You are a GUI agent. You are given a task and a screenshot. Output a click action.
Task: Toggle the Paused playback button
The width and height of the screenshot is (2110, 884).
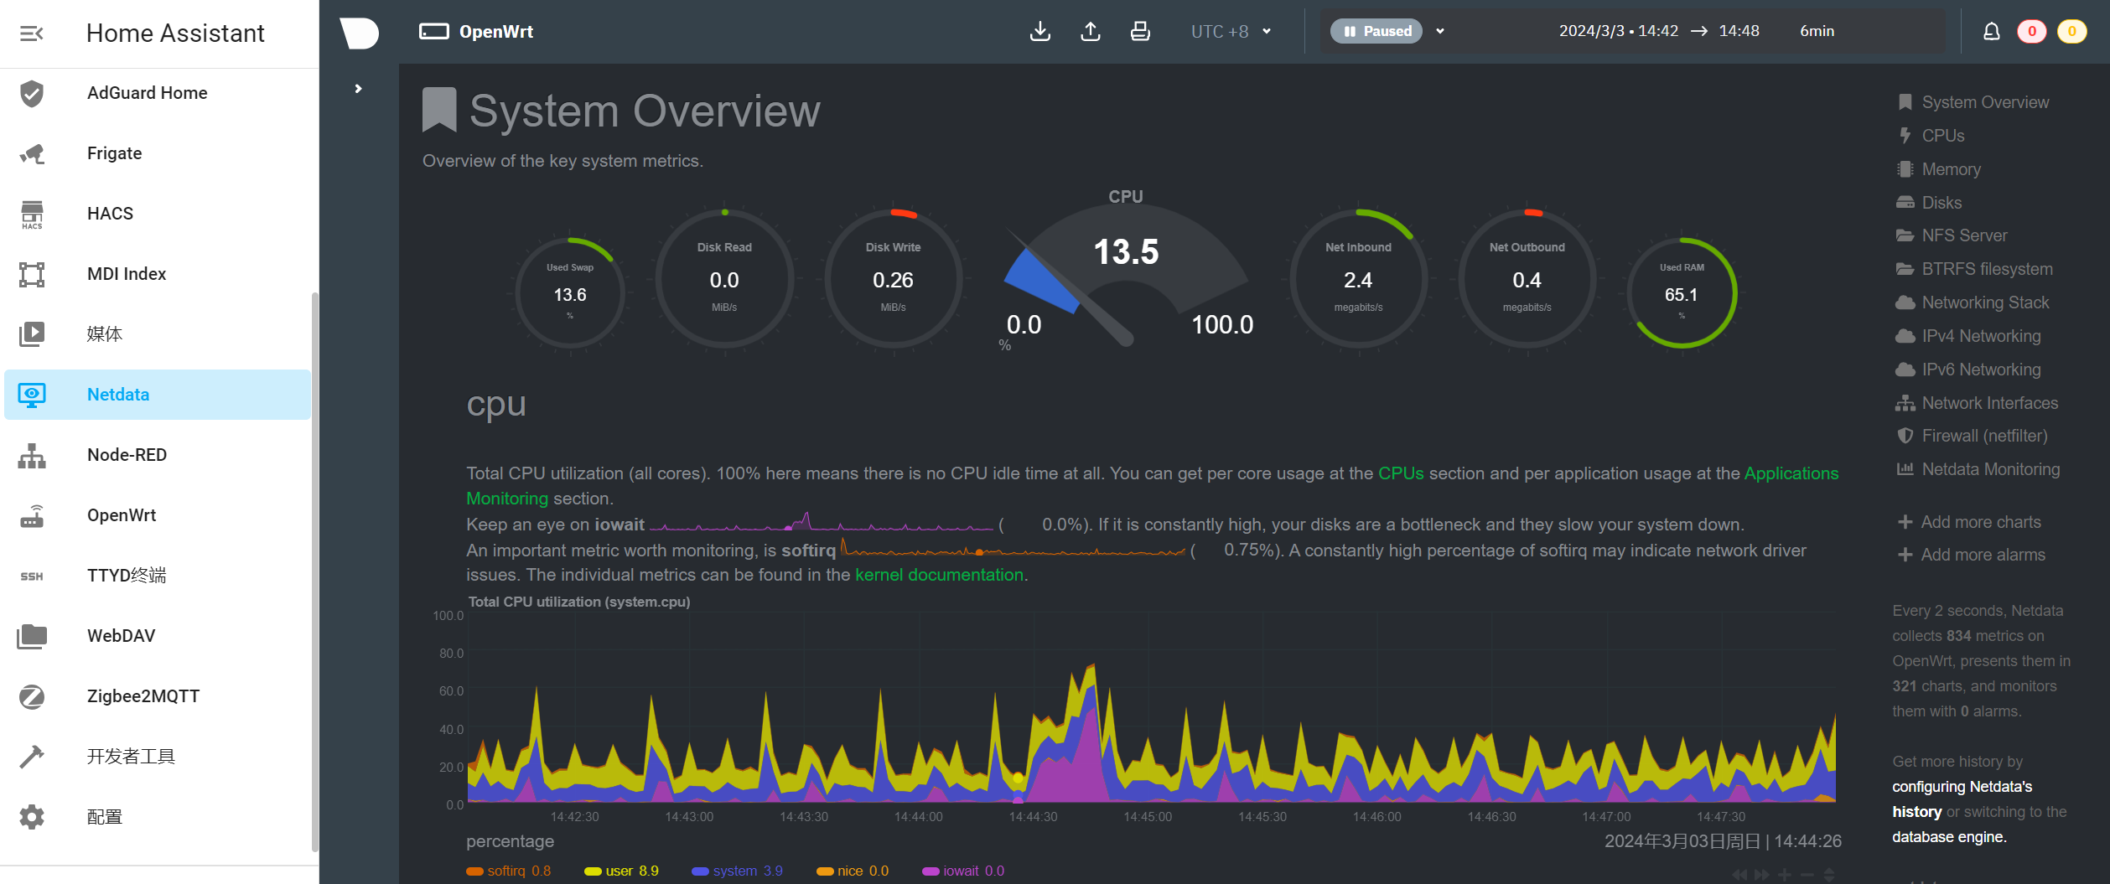[x=1376, y=32]
